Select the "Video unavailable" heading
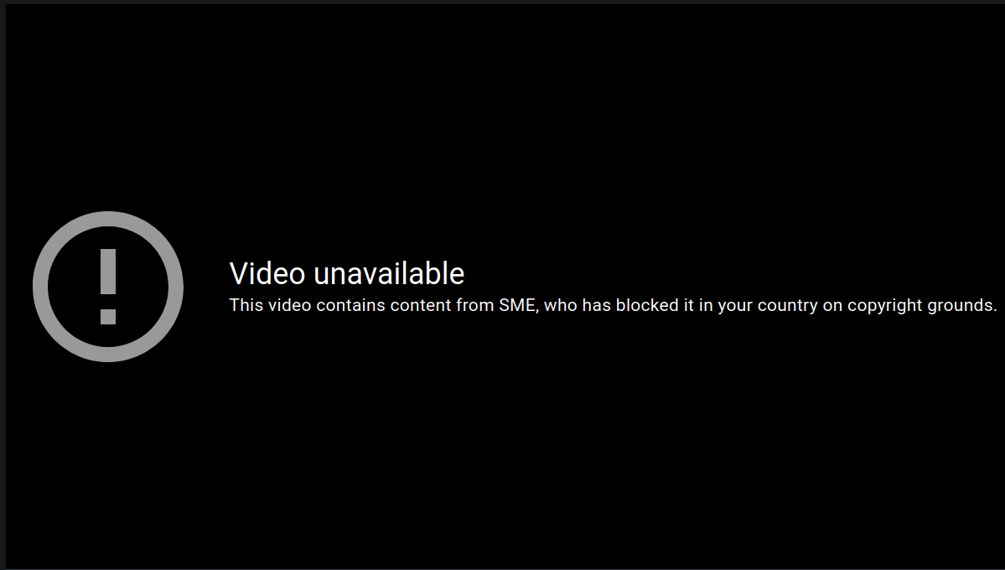 click(x=347, y=274)
